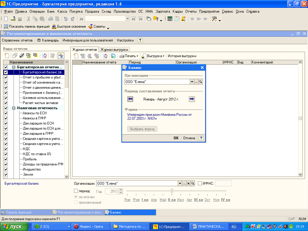Open 2 ICQ taskbar item
The width and height of the screenshot is (308, 231).
(x=51, y=227)
